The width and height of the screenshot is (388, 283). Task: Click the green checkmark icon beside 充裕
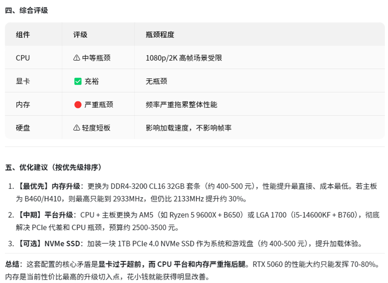point(78,81)
